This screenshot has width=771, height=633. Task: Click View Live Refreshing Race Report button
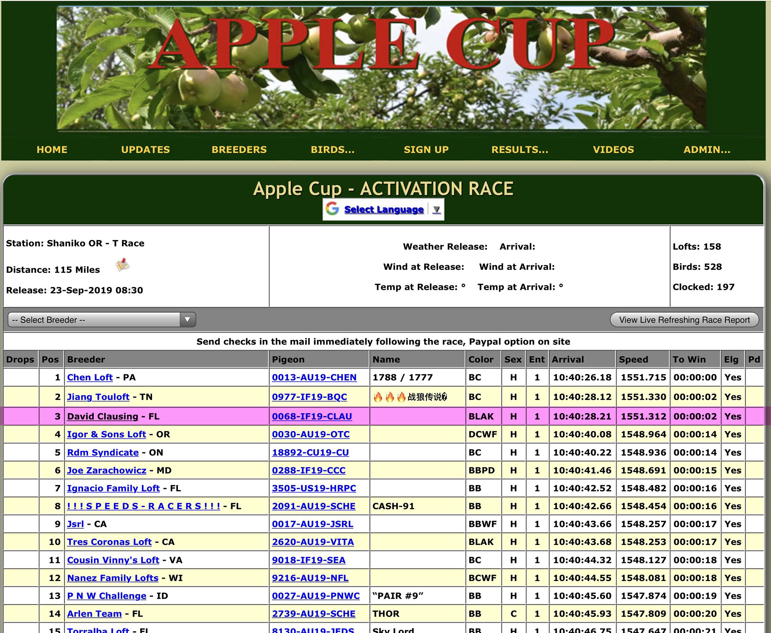tap(684, 320)
